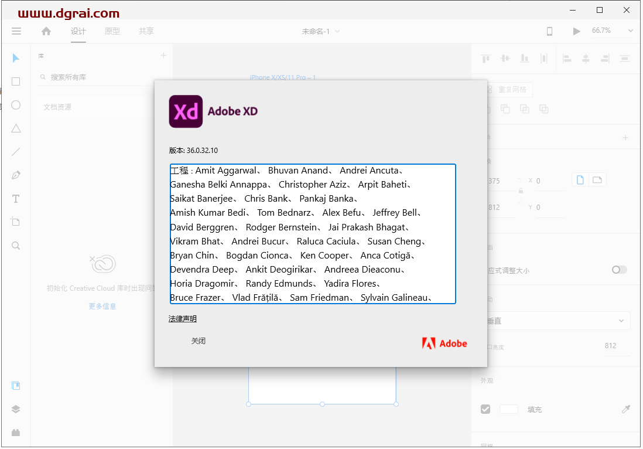Viewport: 643px width, 449px height.
Task: Click the X position field
Action: click(549, 181)
